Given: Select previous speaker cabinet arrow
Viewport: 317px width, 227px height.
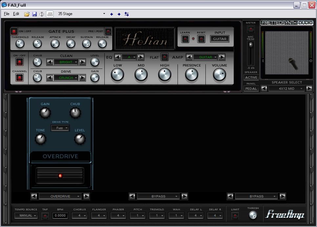Looking at the screenshot, I should click(264, 88).
